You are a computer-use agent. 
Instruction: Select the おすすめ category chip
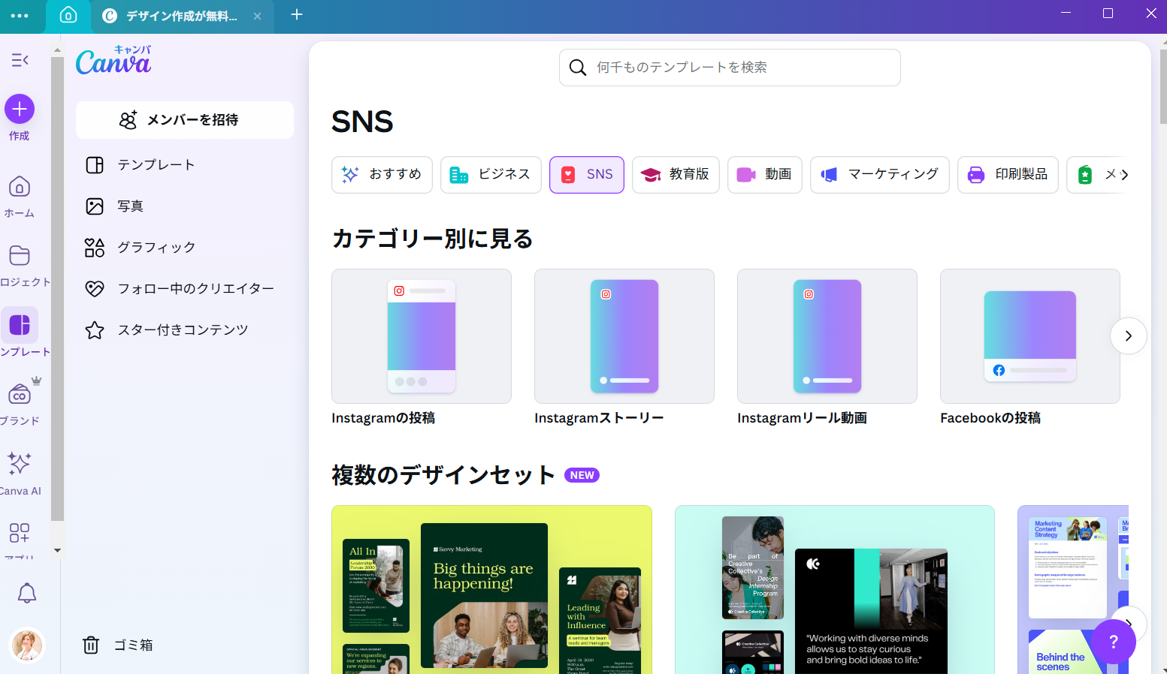(382, 175)
